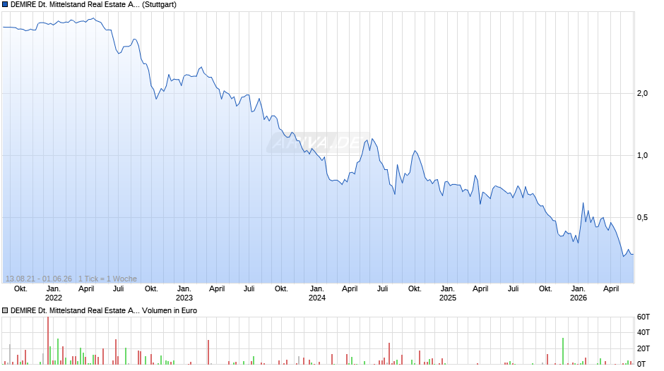Select the chart title 'DEMIRE Dt. Mittelstand Real Estate A... (Stuttgart)'
664x371 pixels.
93,5
